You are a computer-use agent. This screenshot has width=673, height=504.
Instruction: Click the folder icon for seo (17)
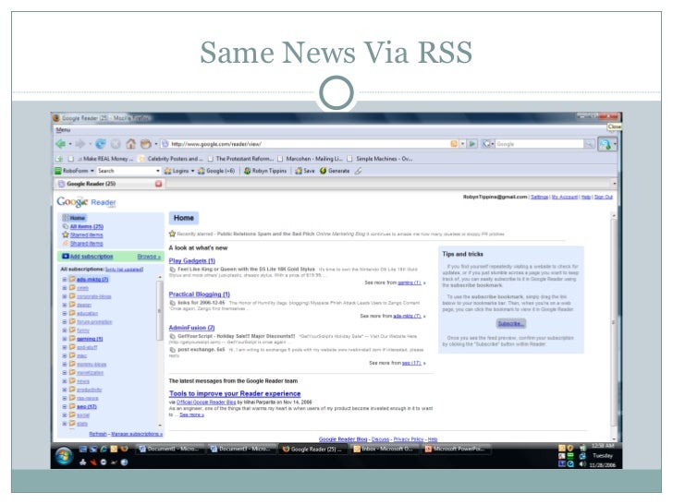pyautogui.click(x=72, y=407)
